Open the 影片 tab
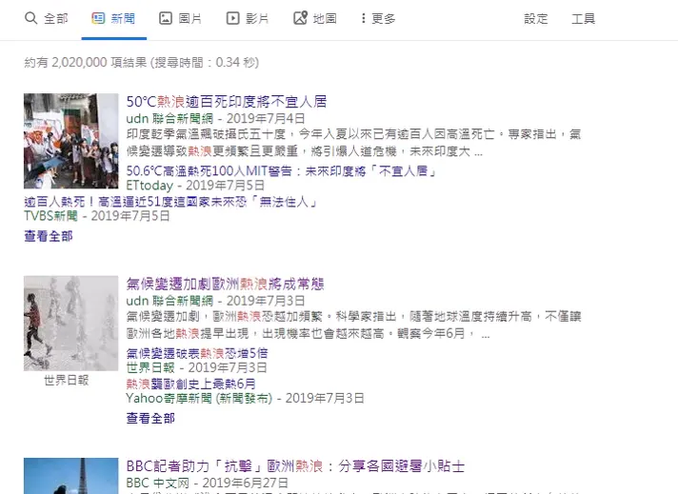678x494 pixels. 257,19
